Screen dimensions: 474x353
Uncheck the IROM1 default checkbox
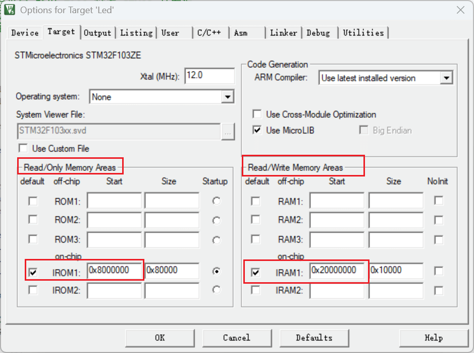tap(33, 273)
